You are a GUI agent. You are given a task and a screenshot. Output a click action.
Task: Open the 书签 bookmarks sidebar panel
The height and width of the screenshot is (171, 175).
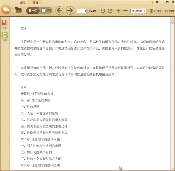coord(5,25)
